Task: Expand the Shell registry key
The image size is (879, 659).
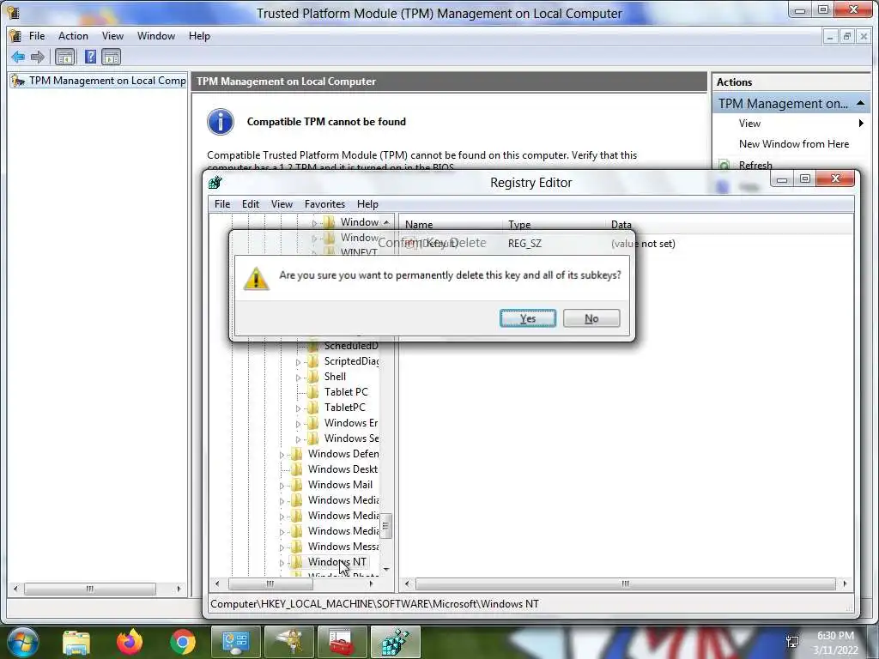Action: pyautogui.click(x=298, y=378)
